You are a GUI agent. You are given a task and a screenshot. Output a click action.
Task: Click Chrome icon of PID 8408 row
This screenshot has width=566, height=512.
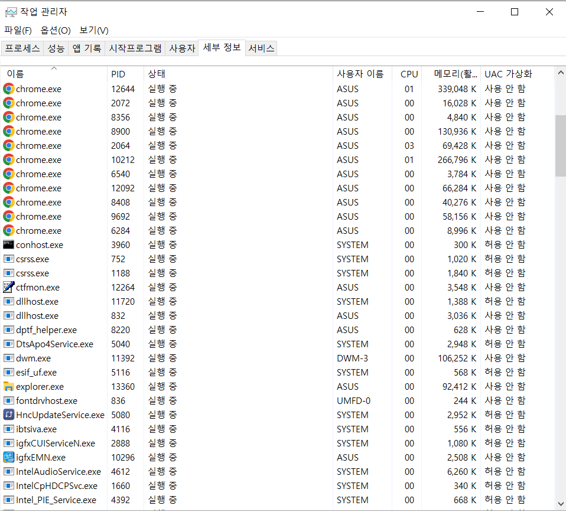(x=9, y=203)
